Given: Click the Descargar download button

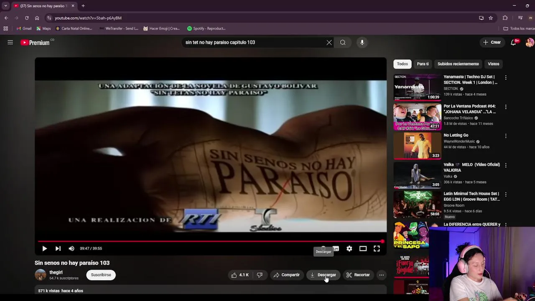Looking at the screenshot, I should (323, 275).
